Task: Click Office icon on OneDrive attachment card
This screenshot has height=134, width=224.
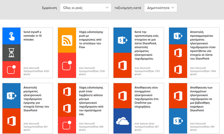Action: coord(122,96)
